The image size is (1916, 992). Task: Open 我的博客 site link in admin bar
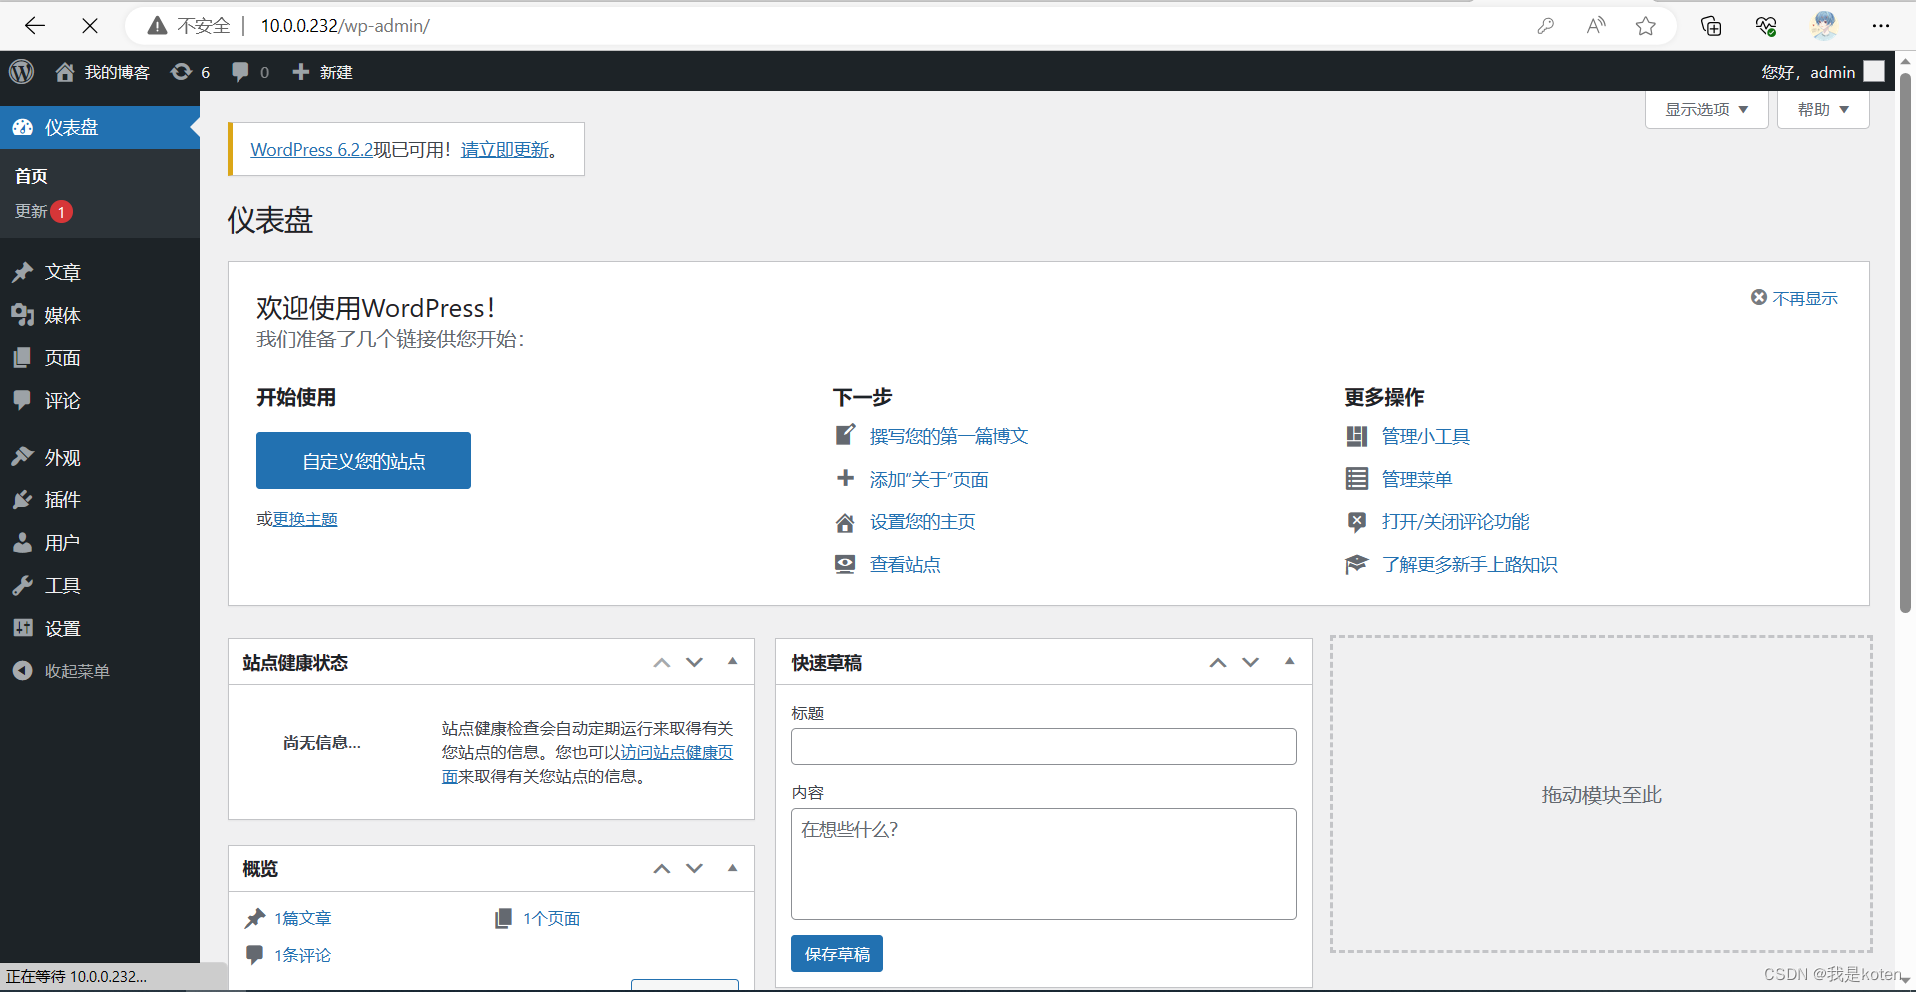coord(103,72)
